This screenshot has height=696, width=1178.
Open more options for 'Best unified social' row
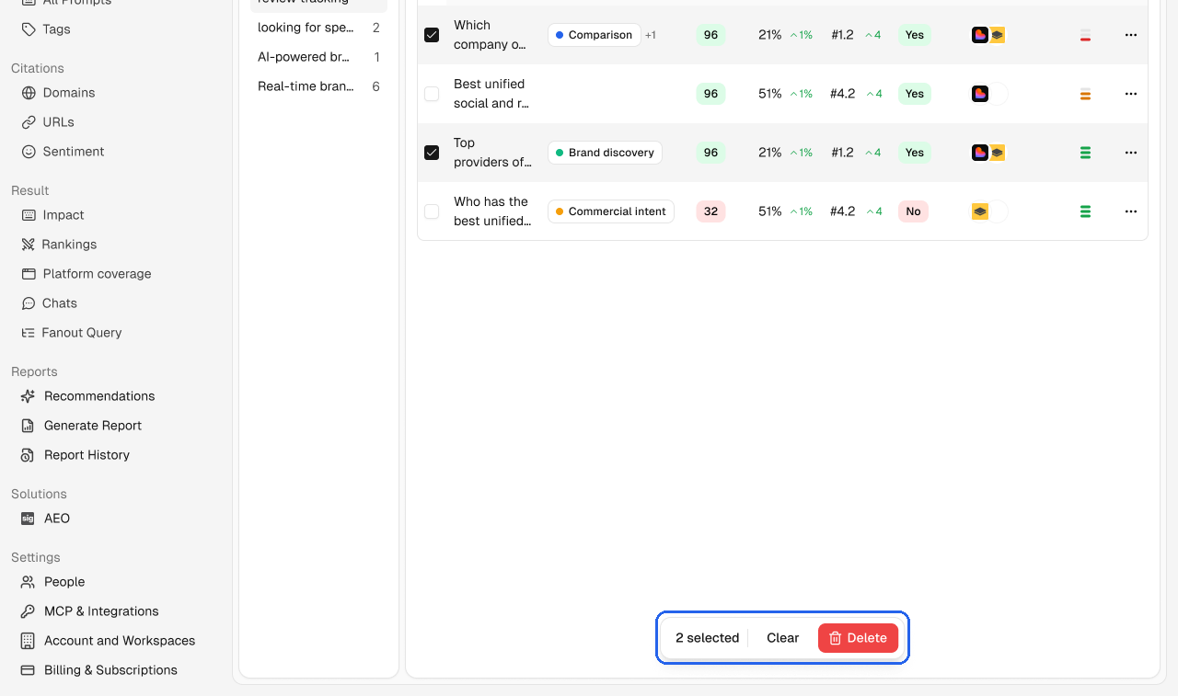tap(1131, 94)
